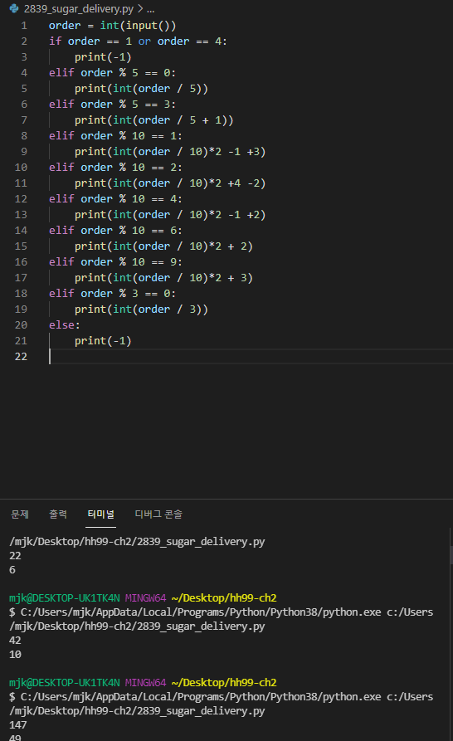453x741 pixels.
Task: Switch to the 출력 panel tab
Action: click(58, 514)
